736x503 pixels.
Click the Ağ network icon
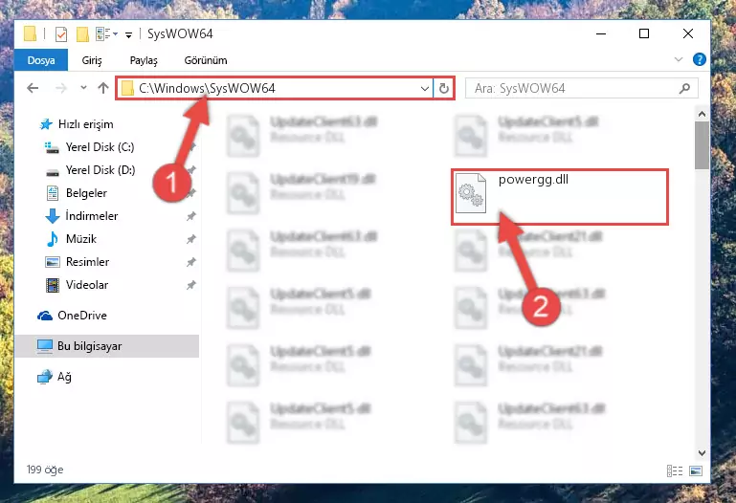click(x=45, y=377)
